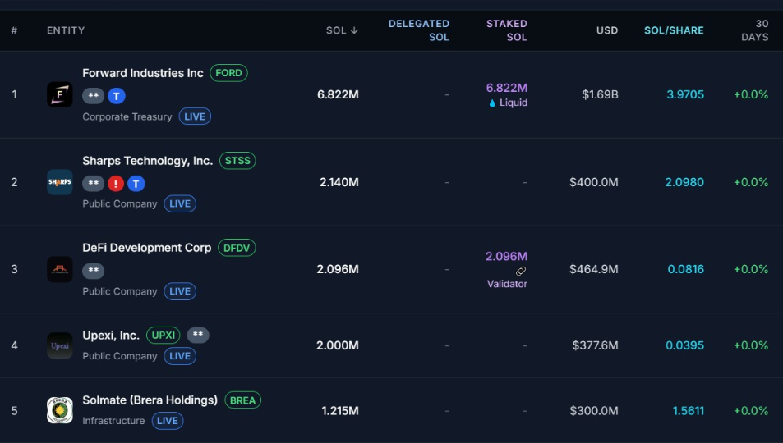
Task: Open the Upexi, Inc. entity name
Action: [111, 335]
